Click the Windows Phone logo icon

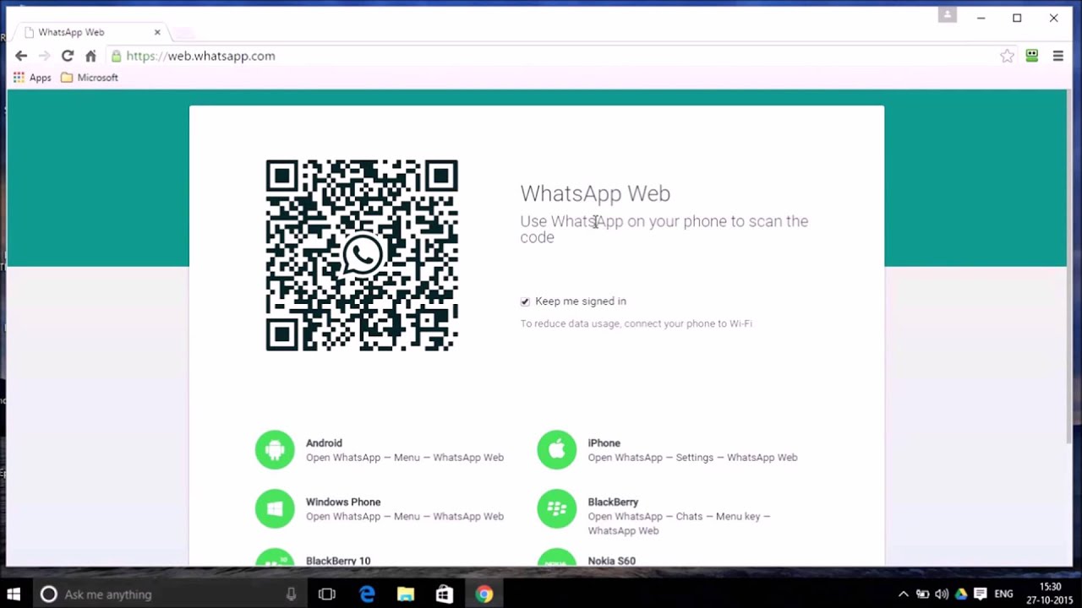[275, 508]
